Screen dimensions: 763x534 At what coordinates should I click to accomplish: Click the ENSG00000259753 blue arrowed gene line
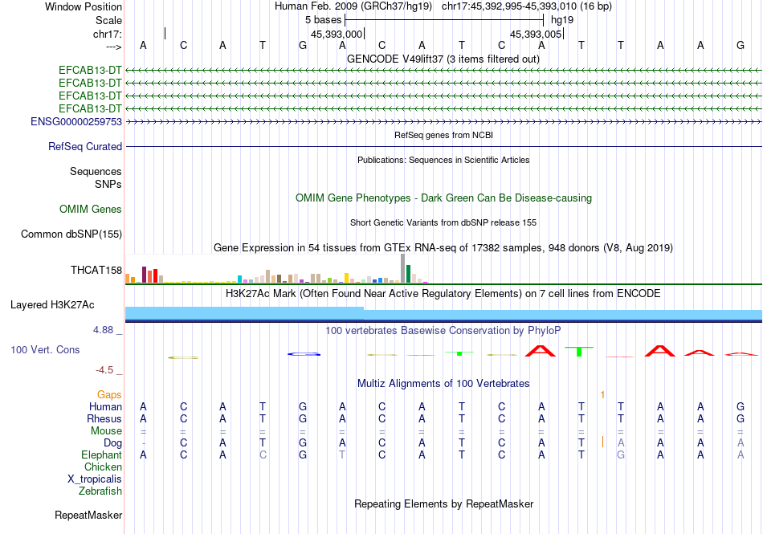click(443, 121)
